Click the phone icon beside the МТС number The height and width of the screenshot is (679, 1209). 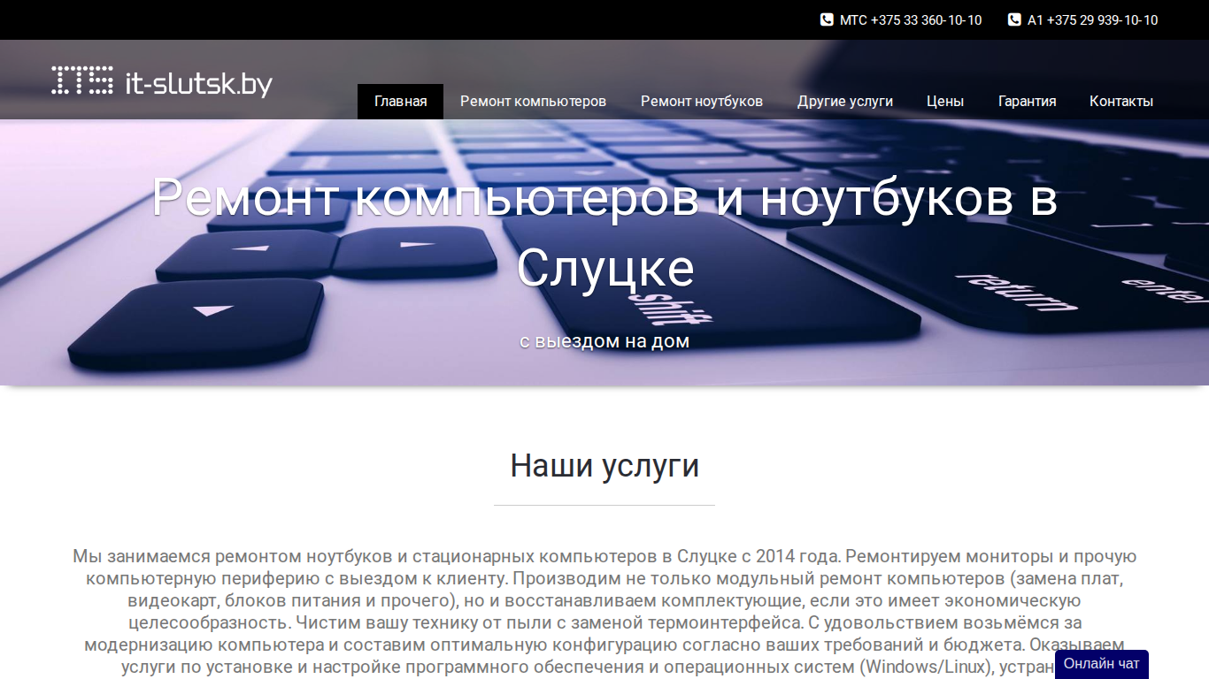(827, 19)
